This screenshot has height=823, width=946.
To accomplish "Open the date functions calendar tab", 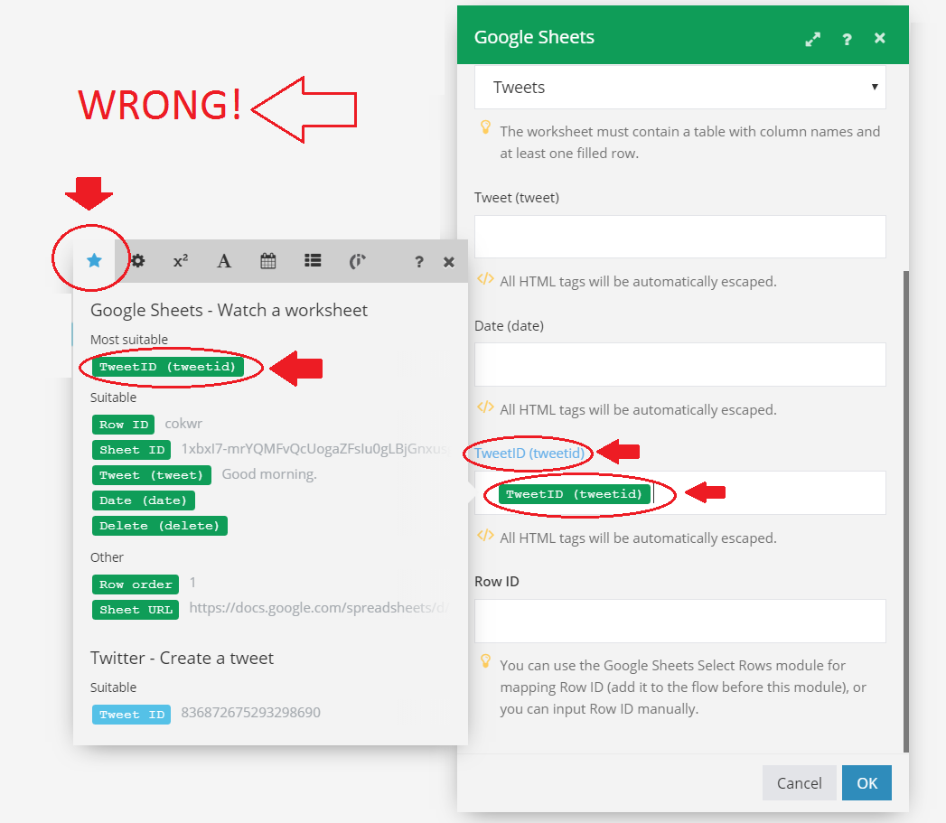I will (267, 261).
